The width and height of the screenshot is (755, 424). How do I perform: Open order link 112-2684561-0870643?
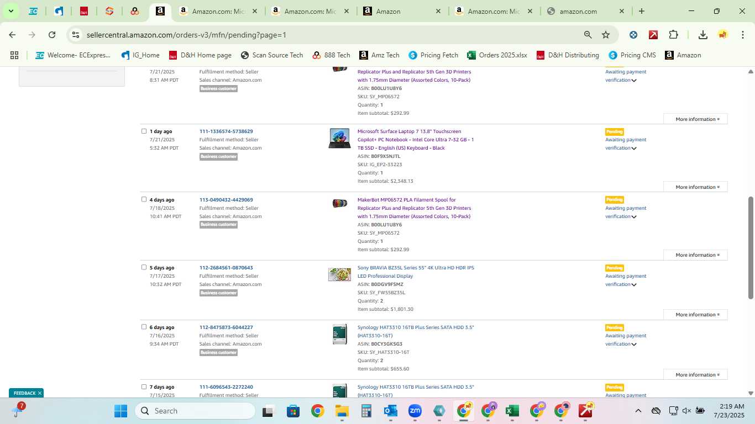pyautogui.click(x=226, y=268)
